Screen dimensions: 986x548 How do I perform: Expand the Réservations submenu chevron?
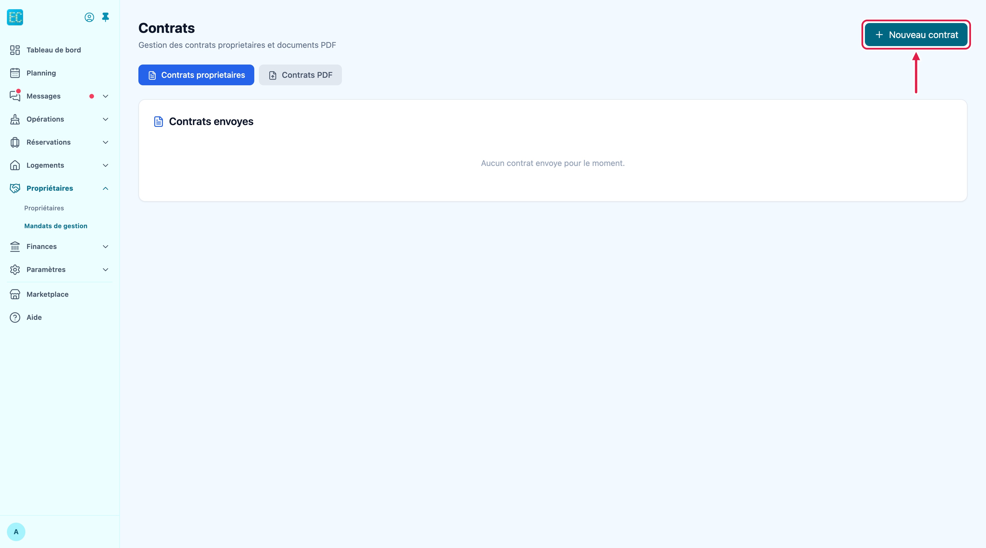point(106,142)
